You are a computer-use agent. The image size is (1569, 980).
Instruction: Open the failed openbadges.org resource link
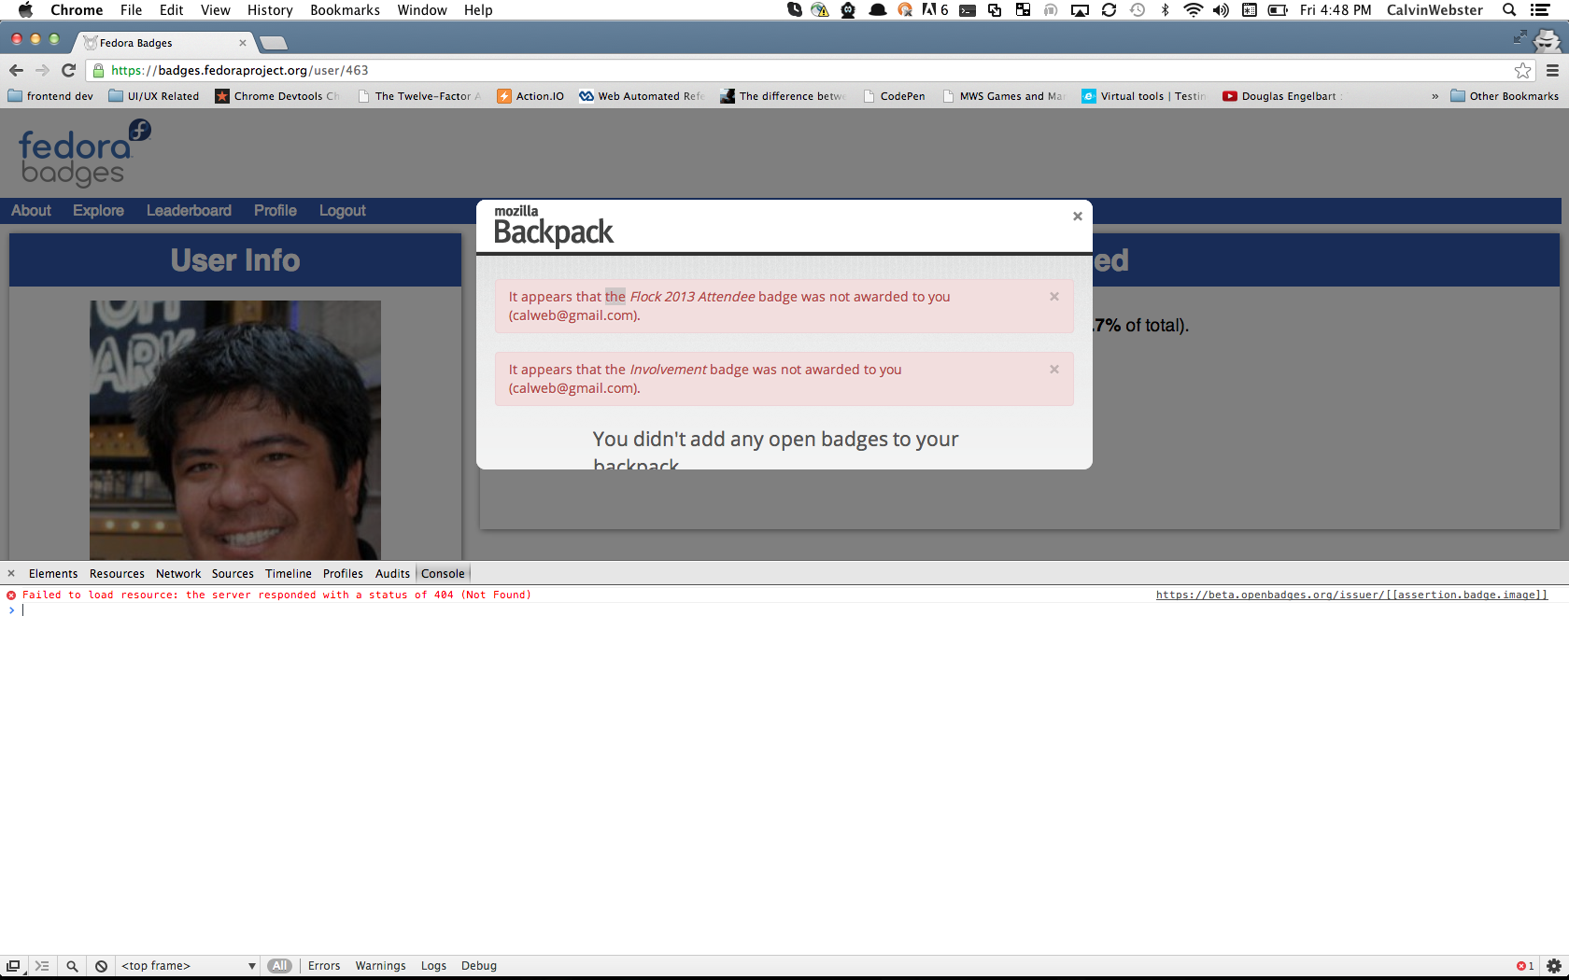[x=1351, y=595]
